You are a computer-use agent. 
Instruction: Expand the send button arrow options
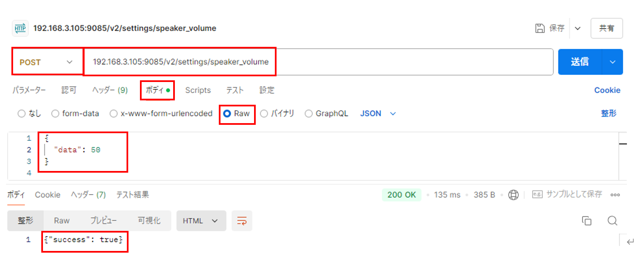612,62
